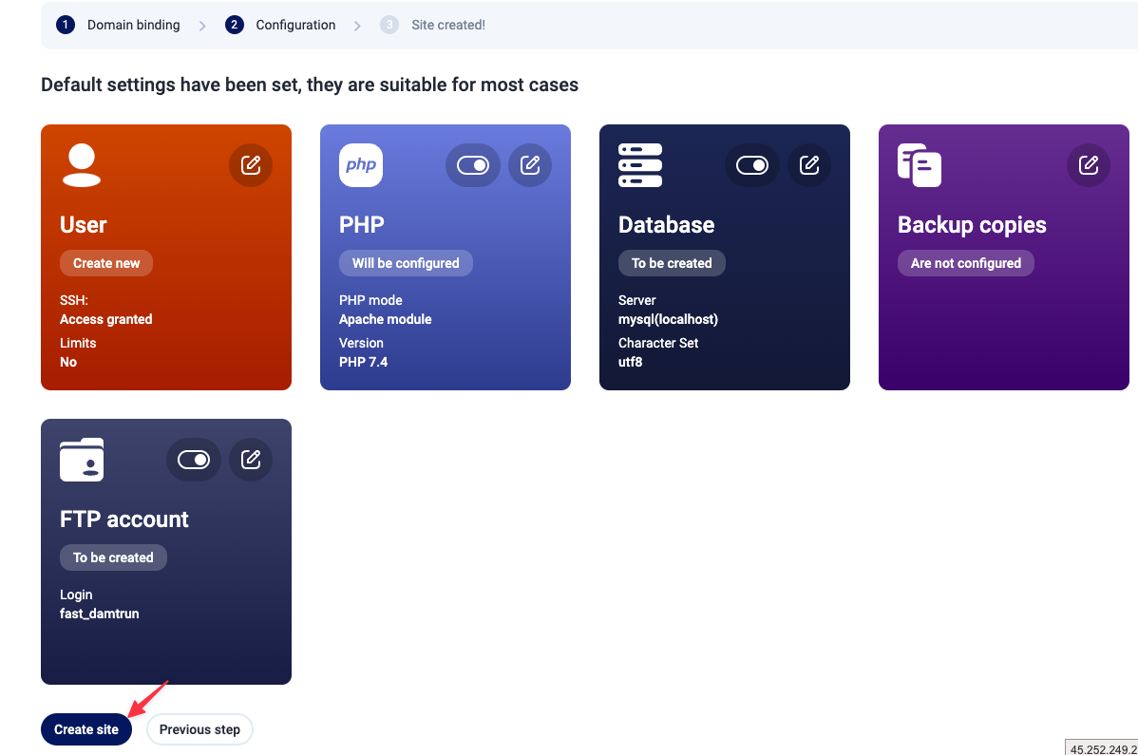Click the PHP mode label
The width and height of the screenshot is (1138, 755).
click(x=370, y=300)
